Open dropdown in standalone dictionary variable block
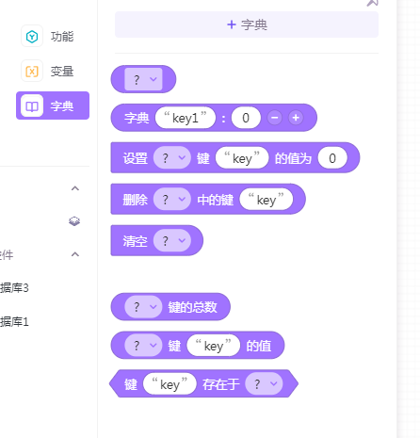Viewport: 420px width, 438px height. (143, 79)
